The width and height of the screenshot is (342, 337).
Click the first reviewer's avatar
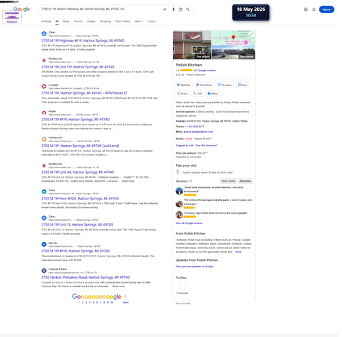coord(179,191)
